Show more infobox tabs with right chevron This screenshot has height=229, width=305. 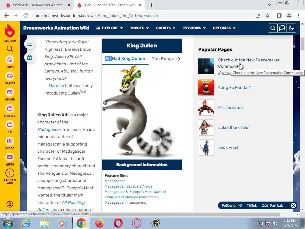tap(179, 59)
